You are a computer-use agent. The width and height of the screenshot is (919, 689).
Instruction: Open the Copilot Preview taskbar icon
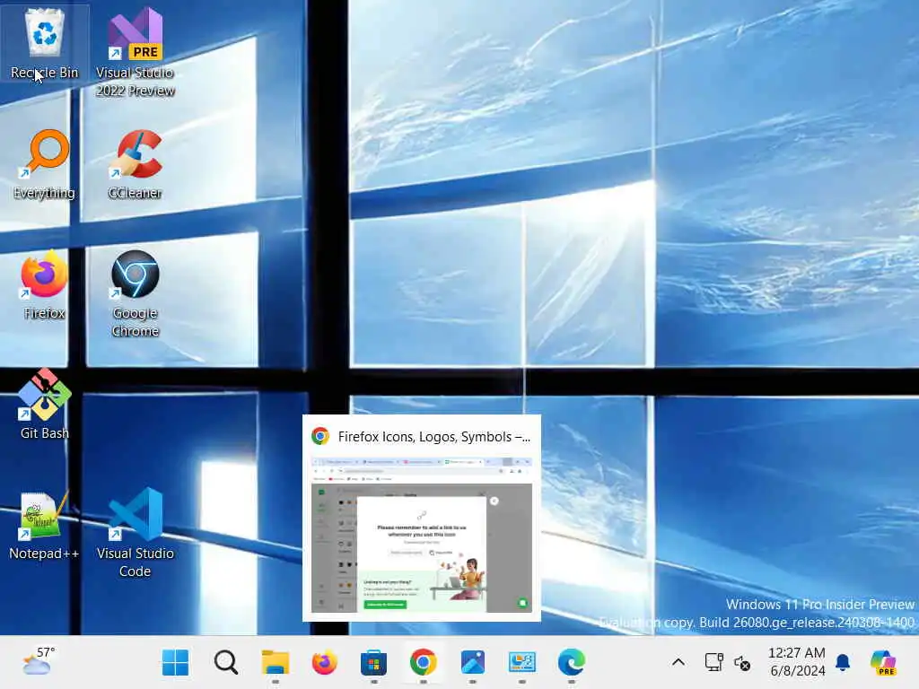[x=884, y=662]
